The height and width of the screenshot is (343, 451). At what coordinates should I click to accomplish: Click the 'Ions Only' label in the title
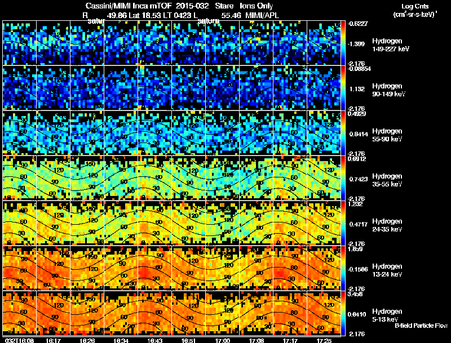pos(257,6)
